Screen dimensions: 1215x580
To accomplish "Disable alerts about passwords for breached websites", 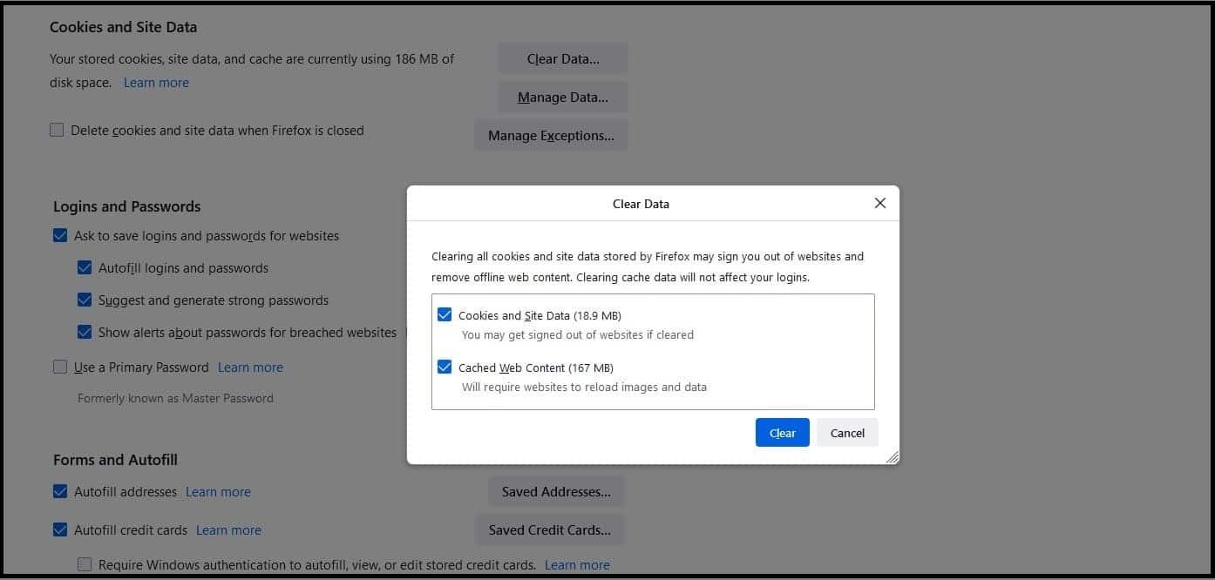I will click(x=85, y=332).
